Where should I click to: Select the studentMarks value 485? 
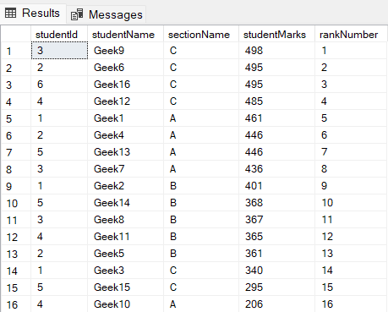coord(276,101)
